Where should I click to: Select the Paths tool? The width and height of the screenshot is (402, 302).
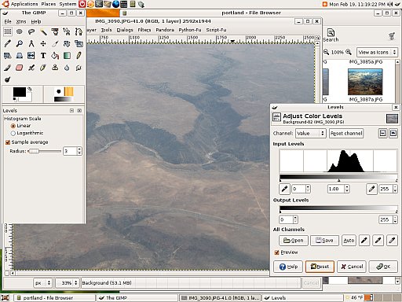[x=79, y=31]
